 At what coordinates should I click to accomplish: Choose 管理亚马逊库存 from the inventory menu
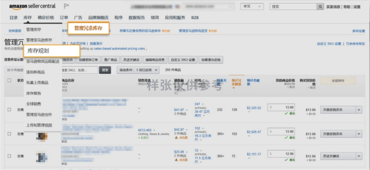point(39,40)
